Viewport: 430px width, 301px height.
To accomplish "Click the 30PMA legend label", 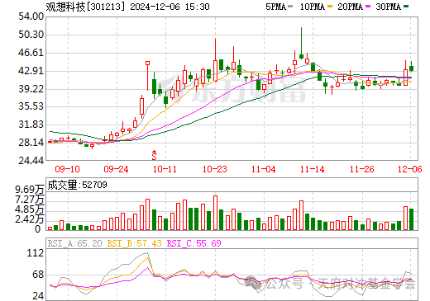I will click(388, 7).
